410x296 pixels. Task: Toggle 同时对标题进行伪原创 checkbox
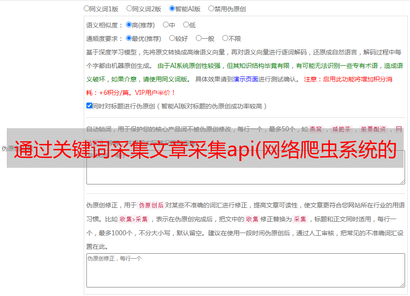click(89, 106)
